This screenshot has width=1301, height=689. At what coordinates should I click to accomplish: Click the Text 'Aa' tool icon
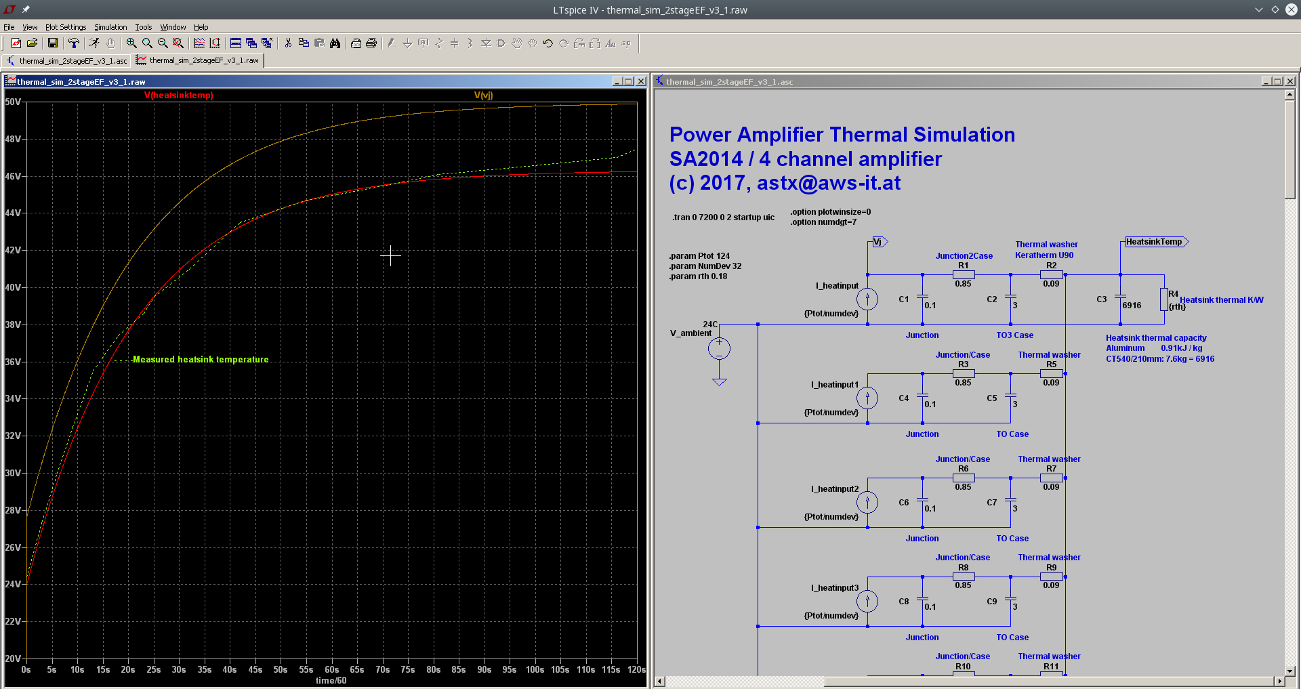[x=611, y=43]
